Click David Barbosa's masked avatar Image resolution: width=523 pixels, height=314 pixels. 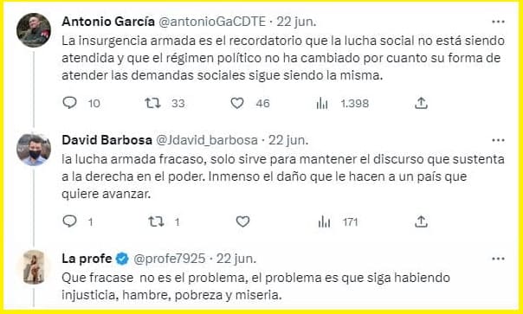click(34, 150)
